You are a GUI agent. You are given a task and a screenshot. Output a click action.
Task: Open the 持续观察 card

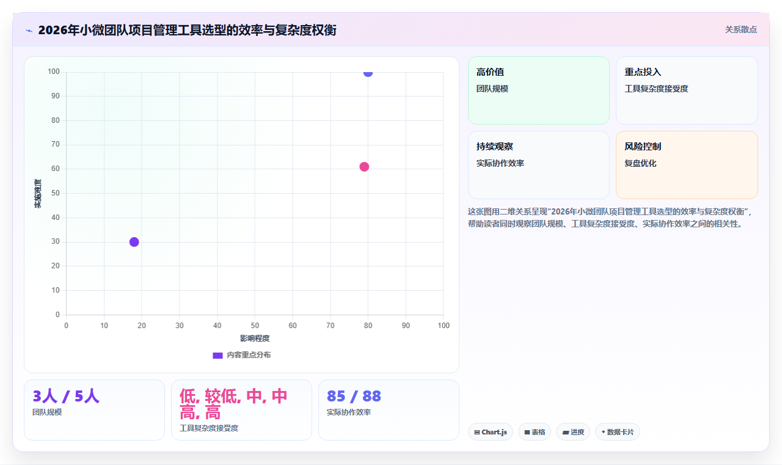(539, 165)
